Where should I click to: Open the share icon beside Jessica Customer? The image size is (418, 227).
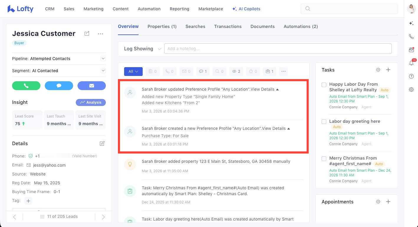point(87,34)
